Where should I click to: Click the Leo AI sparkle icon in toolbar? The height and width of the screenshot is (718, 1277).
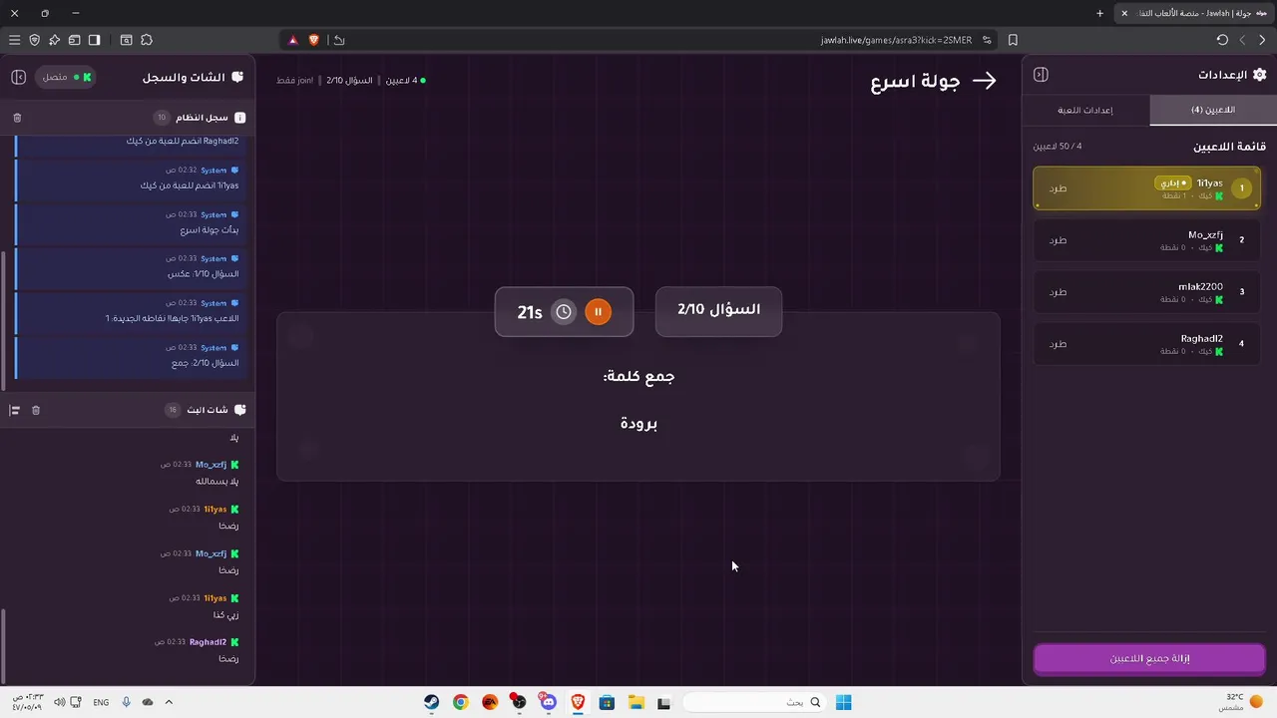[54, 40]
